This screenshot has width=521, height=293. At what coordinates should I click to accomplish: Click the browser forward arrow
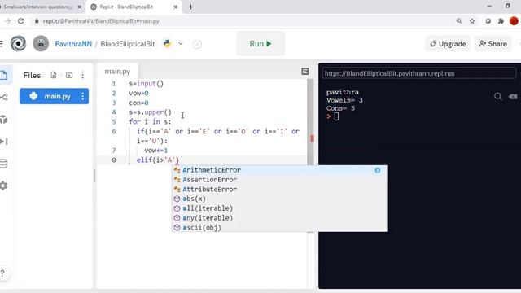coord(7,21)
